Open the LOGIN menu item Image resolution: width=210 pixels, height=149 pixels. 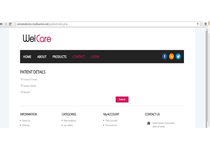coord(95,57)
